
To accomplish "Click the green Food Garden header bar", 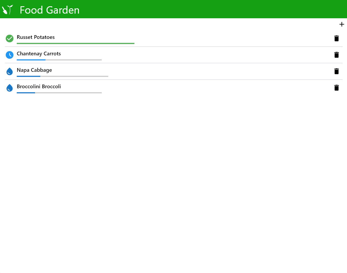I will 174,9.
